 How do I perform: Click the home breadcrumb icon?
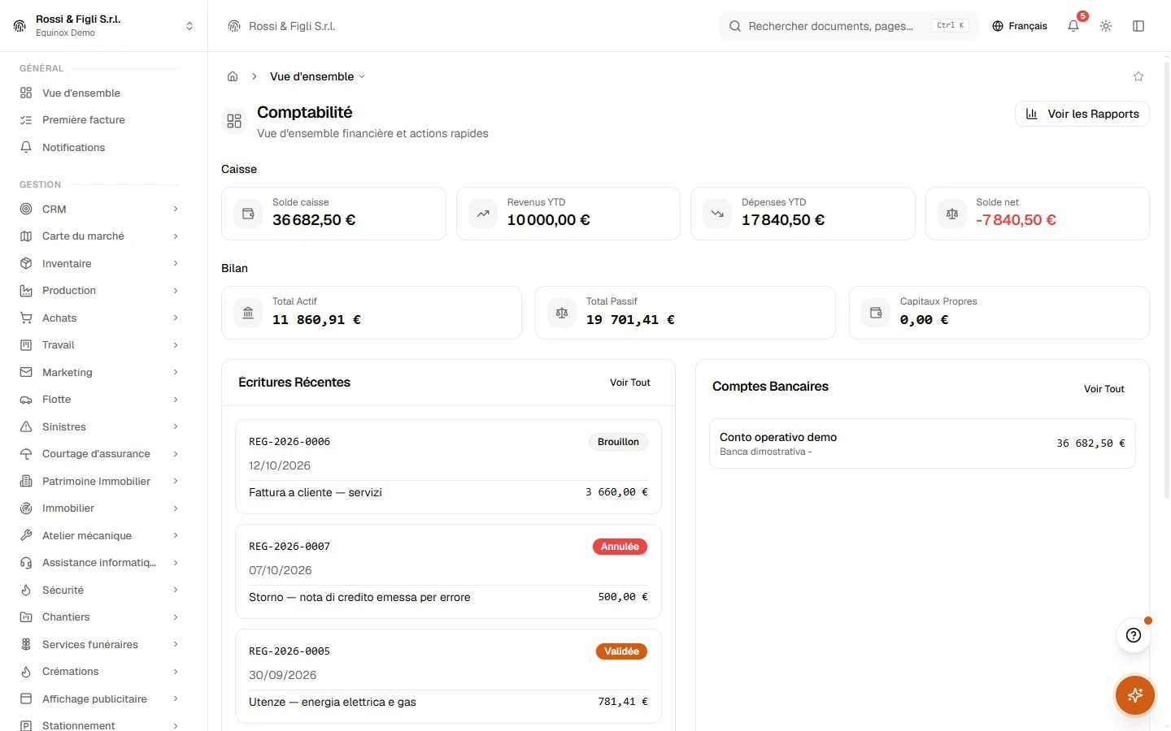(x=233, y=76)
